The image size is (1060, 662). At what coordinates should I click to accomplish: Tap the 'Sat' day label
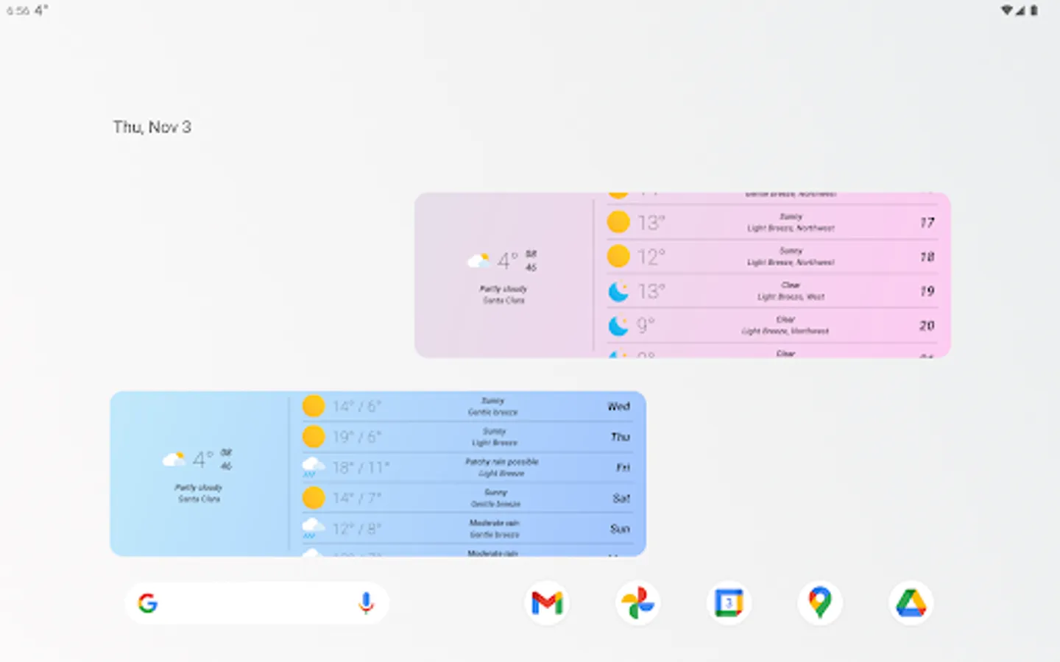click(x=621, y=499)
